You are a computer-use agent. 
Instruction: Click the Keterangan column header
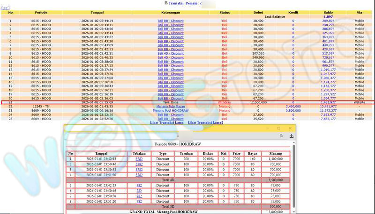pos(170,13)
